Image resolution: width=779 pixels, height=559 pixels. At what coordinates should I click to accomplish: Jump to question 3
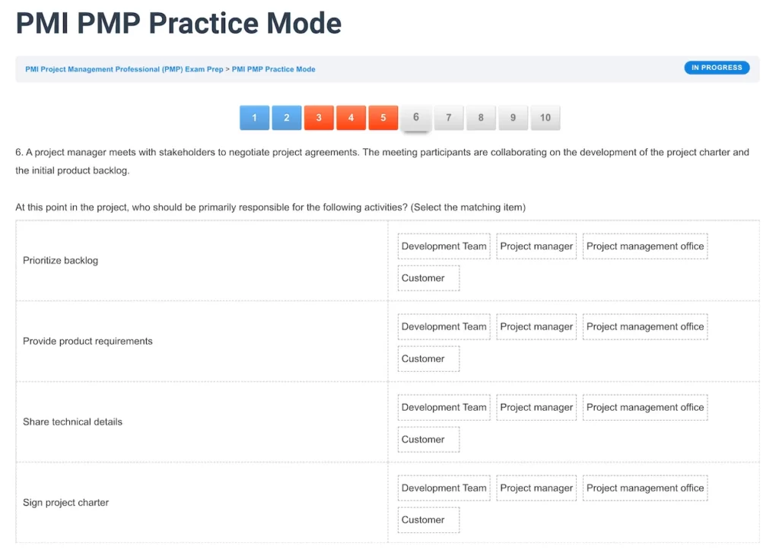319,118
